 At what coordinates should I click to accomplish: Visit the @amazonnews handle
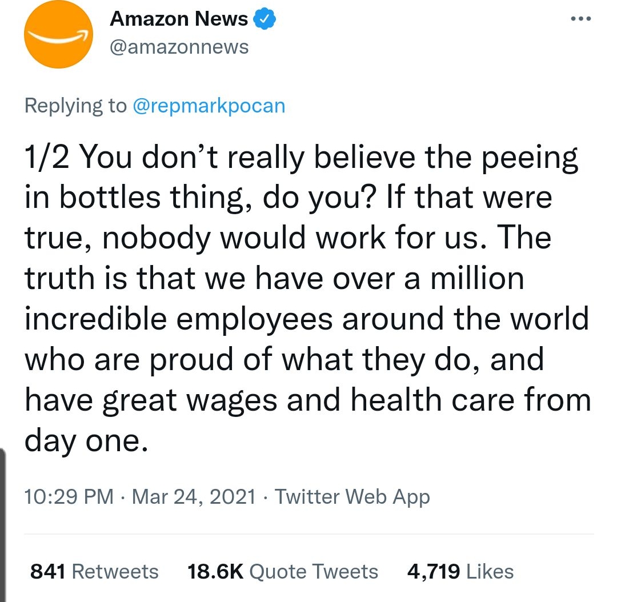tap(179, 47)
